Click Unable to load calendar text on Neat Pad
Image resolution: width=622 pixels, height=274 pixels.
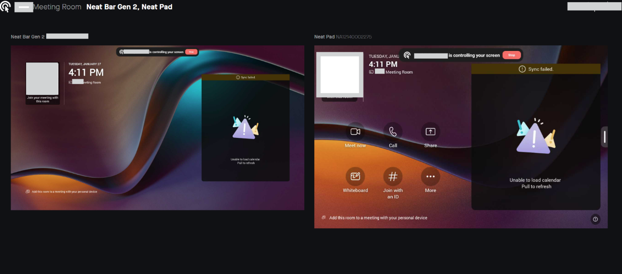(x=535, y=180)
